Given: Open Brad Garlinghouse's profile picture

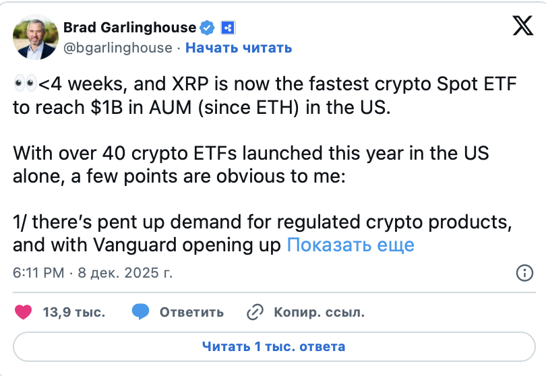Looking at the screenshot, I should pyautogui.click(x=34, y=38).
